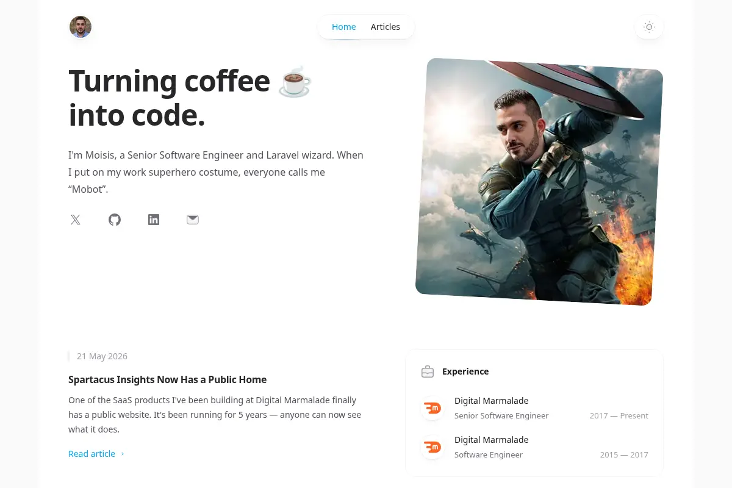Screen dimensions: 732x488
Task: Click the chevron after Read article
Action: point(123,454)
